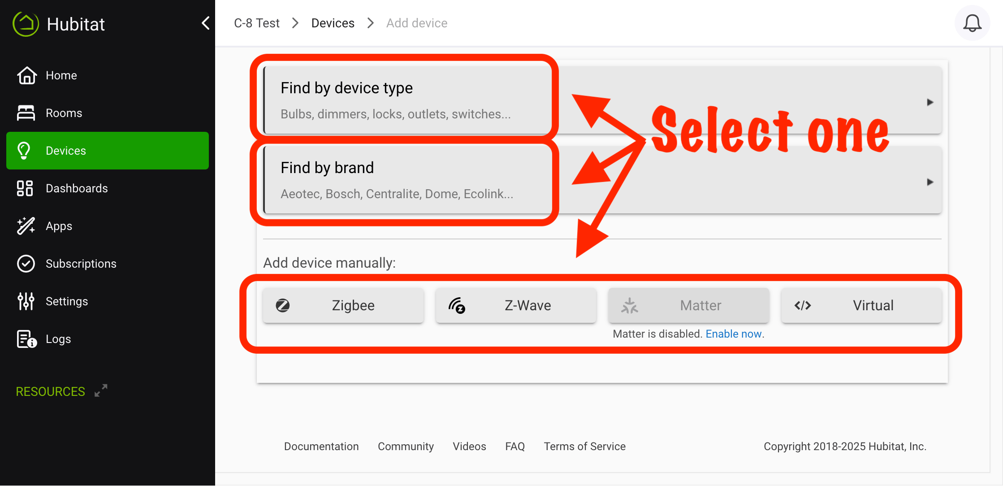
Task: Open Find by brand panel
Action: pyautogui.click(x=602, y=180)
